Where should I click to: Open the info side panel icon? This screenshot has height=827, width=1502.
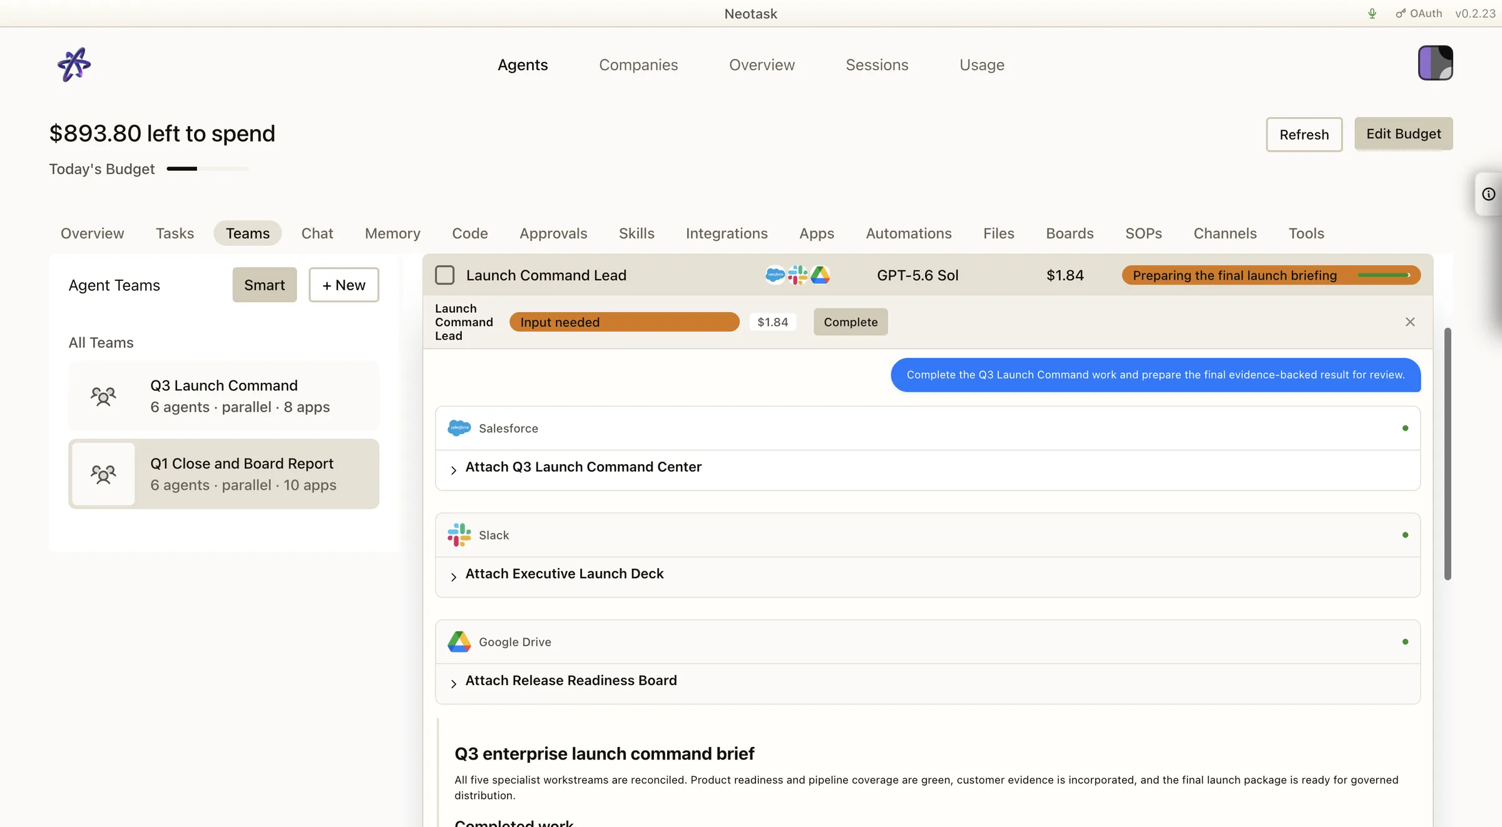(x=1488, y=194)
